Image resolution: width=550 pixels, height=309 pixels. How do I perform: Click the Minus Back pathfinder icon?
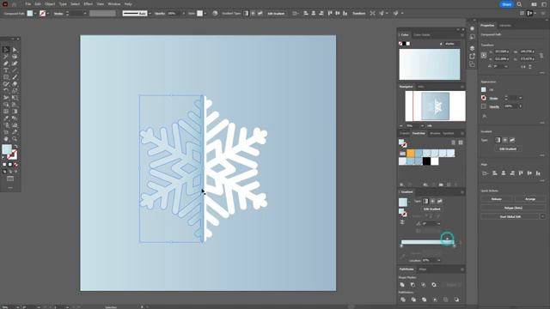[x=456, y=300]
